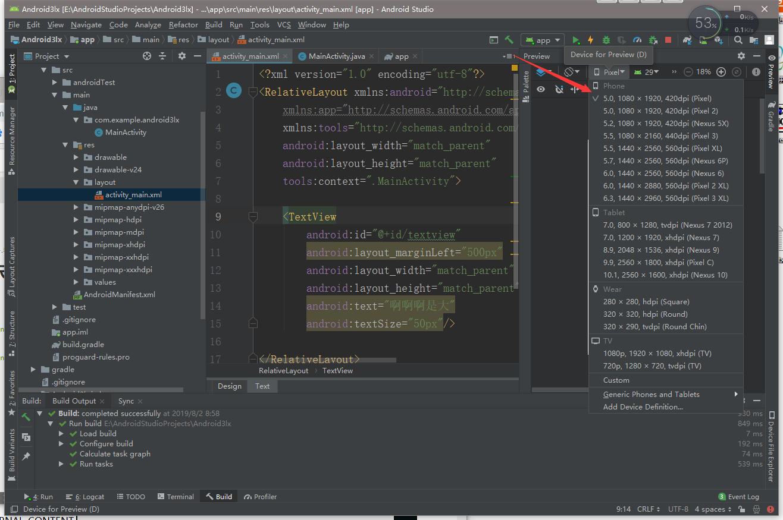Open the Terminal tool window tab
The height and width of the screenshot is (520, 783).
click(x=176, y=497)
